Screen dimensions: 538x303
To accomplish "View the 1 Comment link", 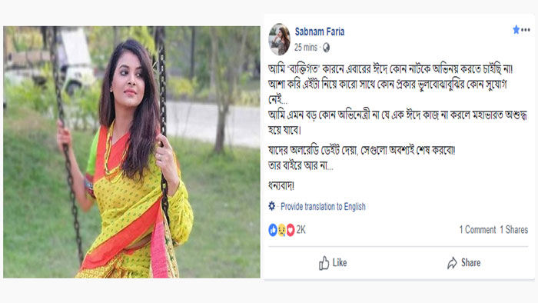I will tap(477, 230).
